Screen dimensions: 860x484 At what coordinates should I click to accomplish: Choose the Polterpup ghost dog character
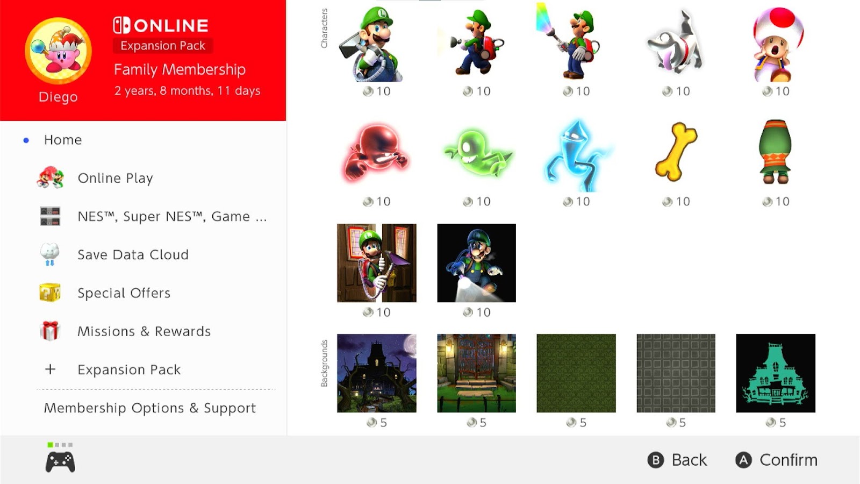pos(675,43)
